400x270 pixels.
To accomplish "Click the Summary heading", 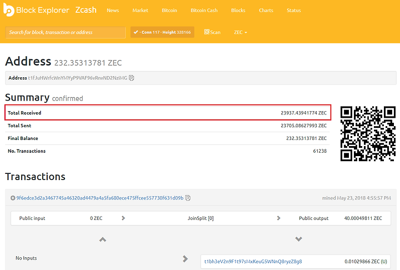I will (x=27, y=97).
